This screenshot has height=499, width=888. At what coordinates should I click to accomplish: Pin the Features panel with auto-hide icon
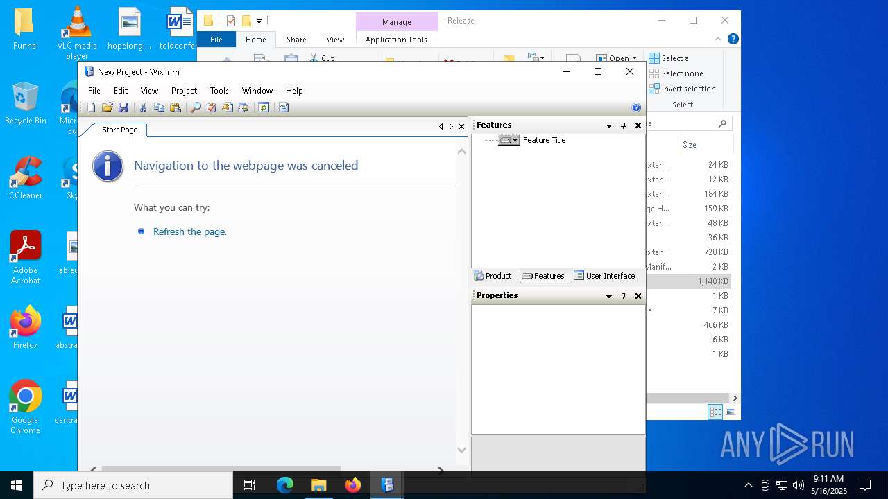[x=623, y=125]
